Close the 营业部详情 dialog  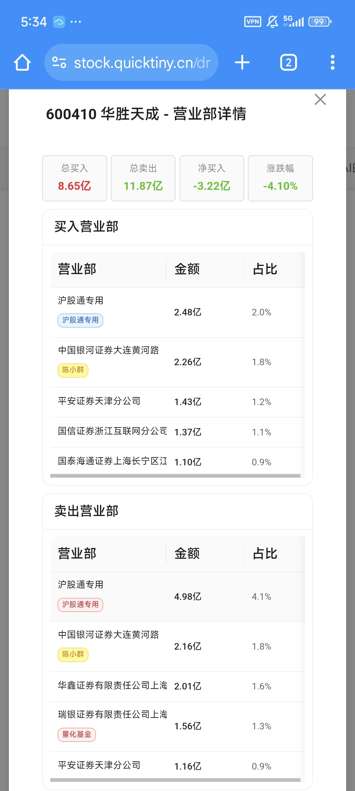click(320, 99)
